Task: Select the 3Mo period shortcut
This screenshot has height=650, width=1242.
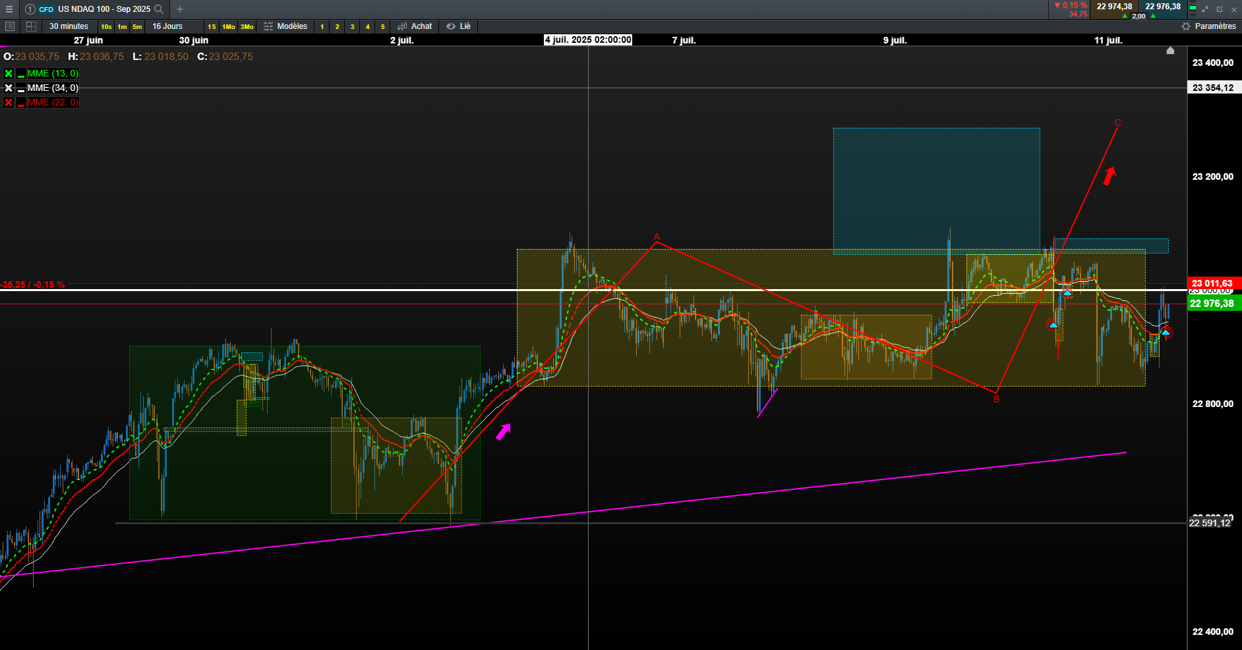Action: [x=247, y=26]
